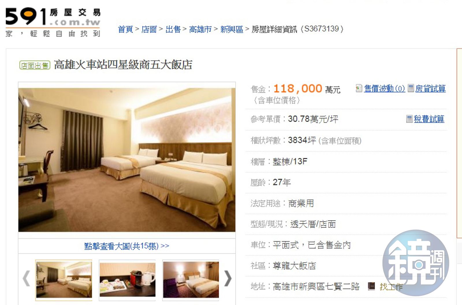
Task: Open 高雄市 breadcrumb link
Action: coord(200,29)
